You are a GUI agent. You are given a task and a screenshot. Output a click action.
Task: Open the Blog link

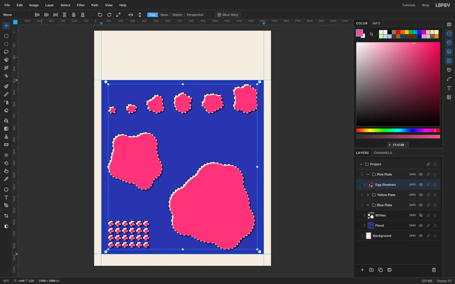(x=425, y=5)
